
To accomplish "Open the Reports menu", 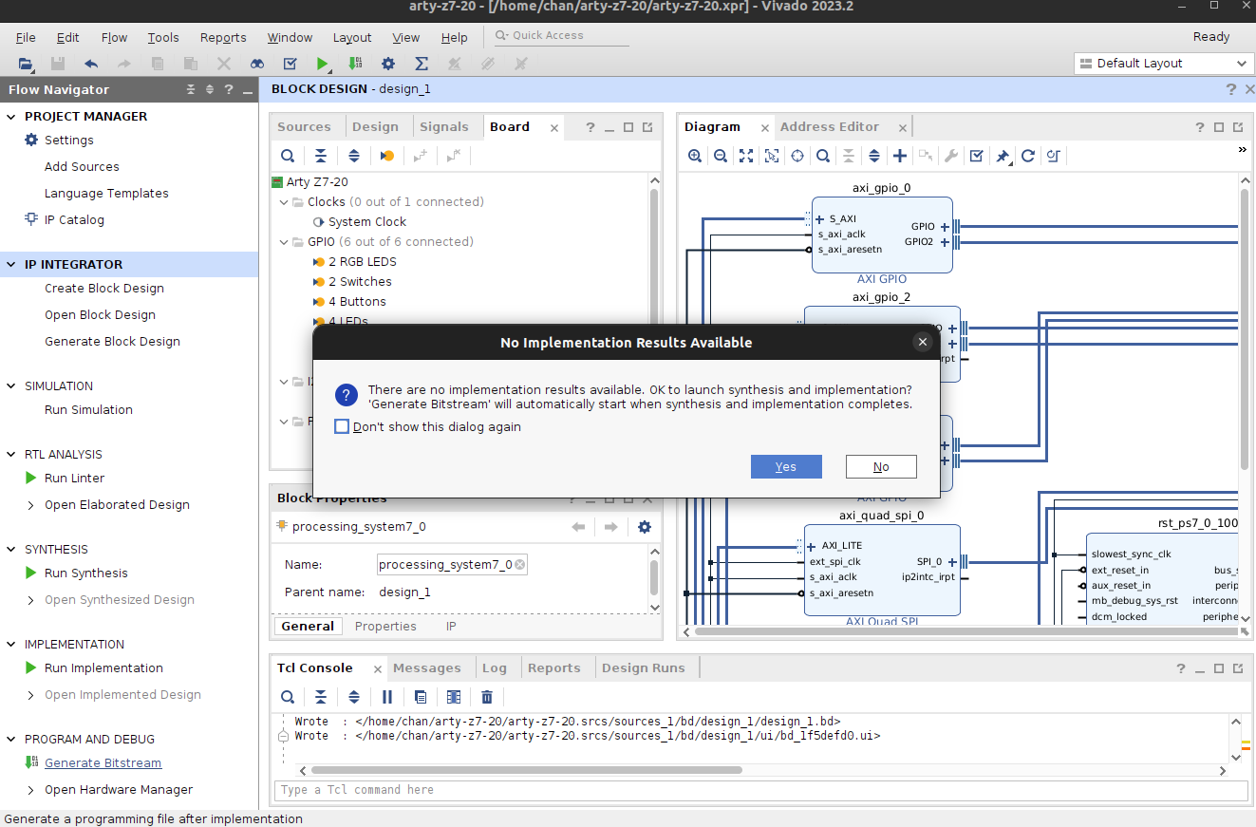I will pyautogui.click(x=223, y=38).
